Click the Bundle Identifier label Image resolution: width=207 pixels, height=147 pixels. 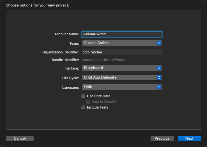tap(65, 60)
